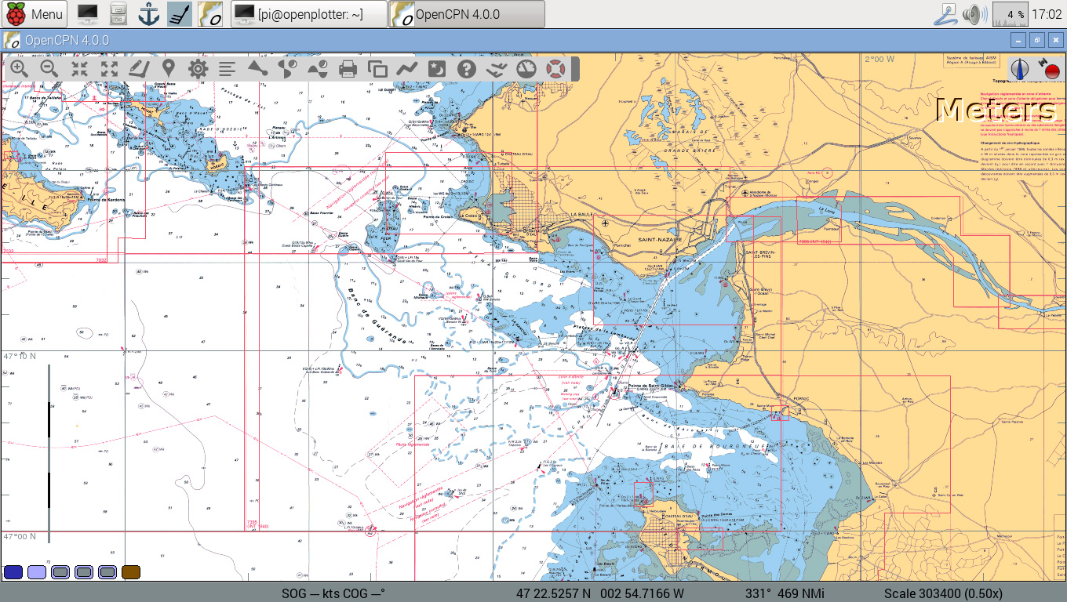
Task: Select the last grey chart bar button
Action: pyautogui.click(x=107, y=572)
